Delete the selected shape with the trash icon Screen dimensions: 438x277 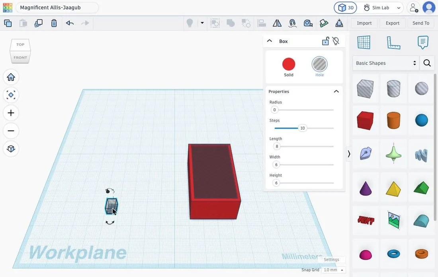point(54,23)
